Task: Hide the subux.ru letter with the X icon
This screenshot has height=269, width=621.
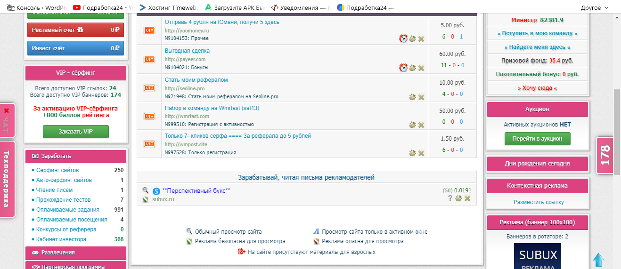Action: tap(467, 198)
